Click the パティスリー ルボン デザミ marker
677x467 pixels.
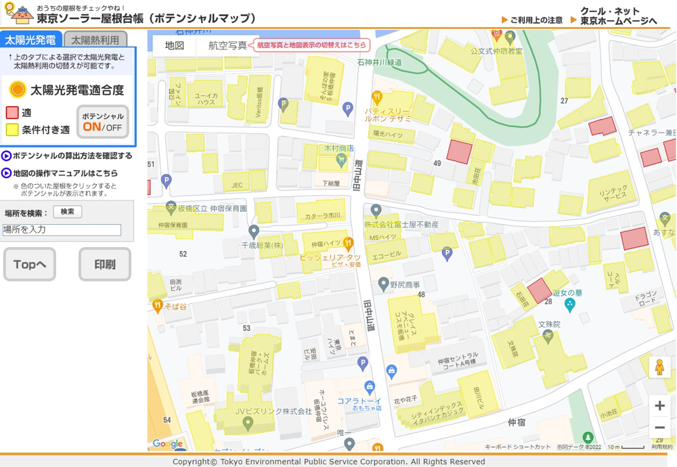point(377,98)
